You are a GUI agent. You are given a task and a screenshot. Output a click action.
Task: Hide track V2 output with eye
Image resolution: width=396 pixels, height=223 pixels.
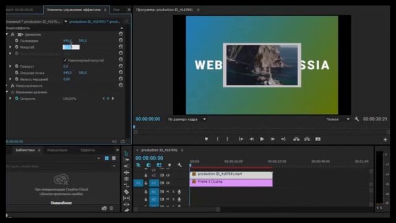pos(168,175)
